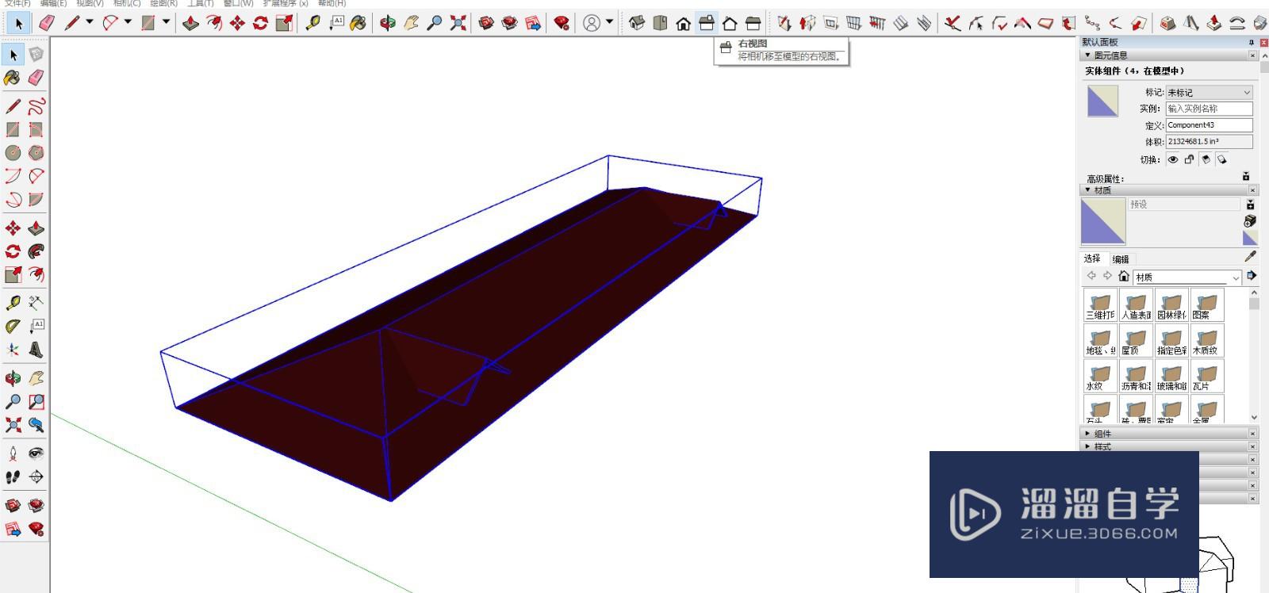
Task: Open the 屋顶 material folder
Action: [x=1136, y=341]
